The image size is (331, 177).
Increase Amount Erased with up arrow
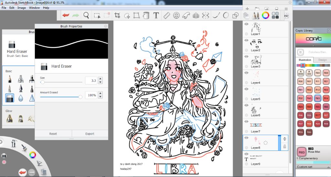[101, 94]
